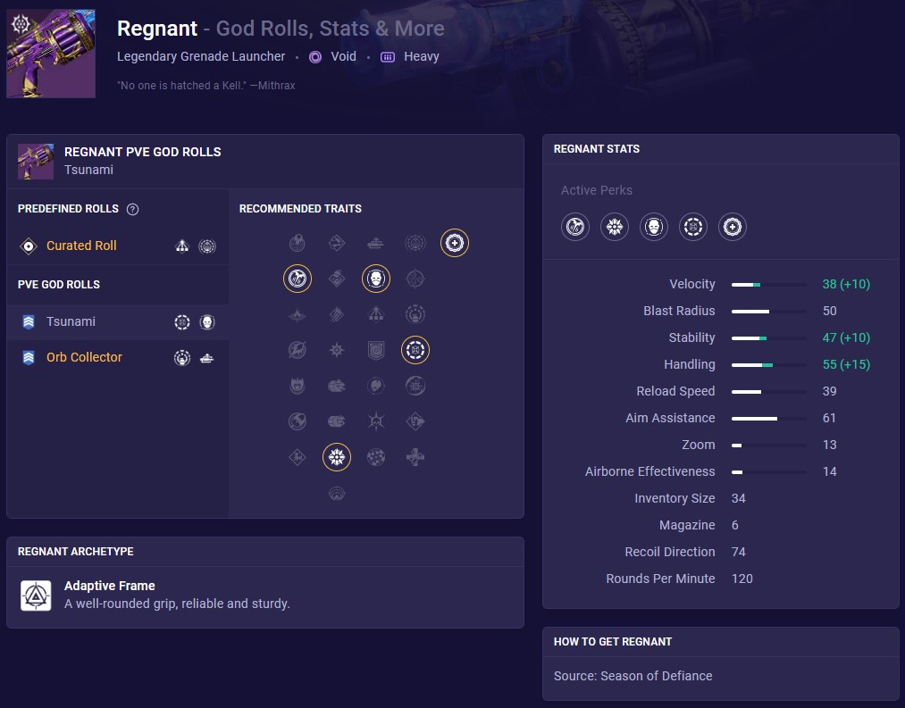This screenshot has width=905, height=708.
Task: Click the Adaptive Frame archetype icon
Action: pyautogui.click(x=36, y=596)
